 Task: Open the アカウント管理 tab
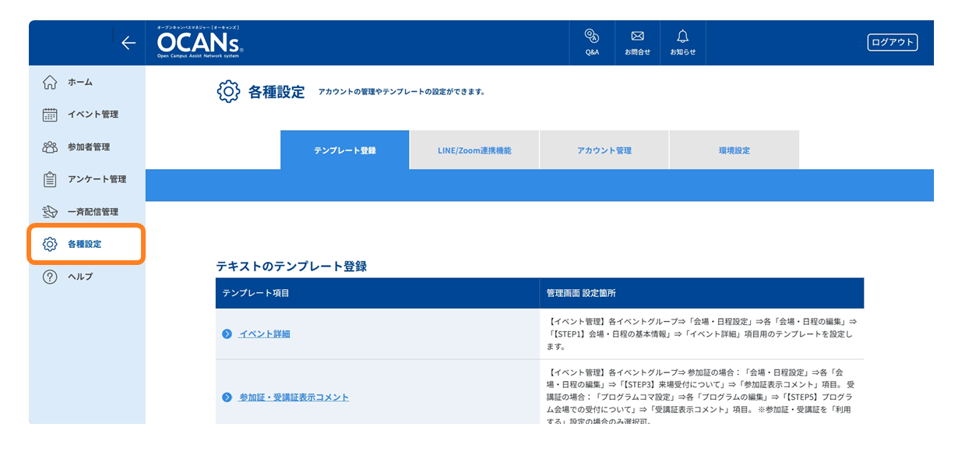point(604,150)
